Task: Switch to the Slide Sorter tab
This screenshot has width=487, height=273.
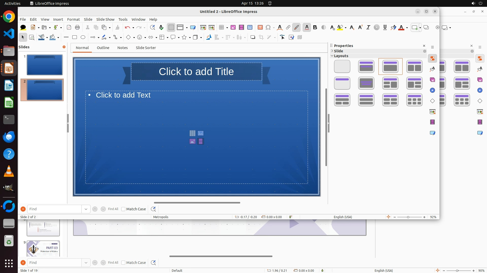Action: coord(146,48)
